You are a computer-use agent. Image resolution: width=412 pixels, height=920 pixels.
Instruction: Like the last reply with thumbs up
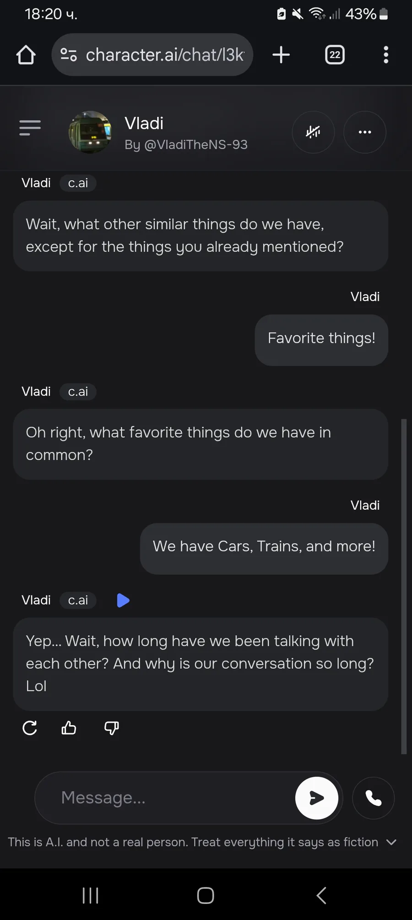click(69, 728)
